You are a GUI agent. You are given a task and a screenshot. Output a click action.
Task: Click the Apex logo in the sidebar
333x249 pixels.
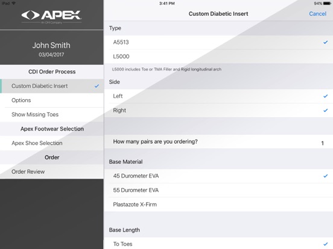click(51, 17)
